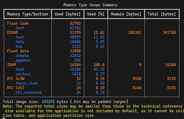Viewport: 184px width, 119px height.
Task: Click the '.vectors' section label
Action: coord(22,74)
